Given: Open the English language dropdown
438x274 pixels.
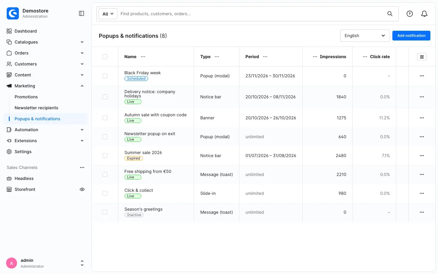Looking at the screenshot, I should pos(365,36).
